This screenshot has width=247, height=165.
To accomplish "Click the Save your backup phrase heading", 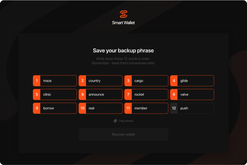I will [x=123, y=50].
